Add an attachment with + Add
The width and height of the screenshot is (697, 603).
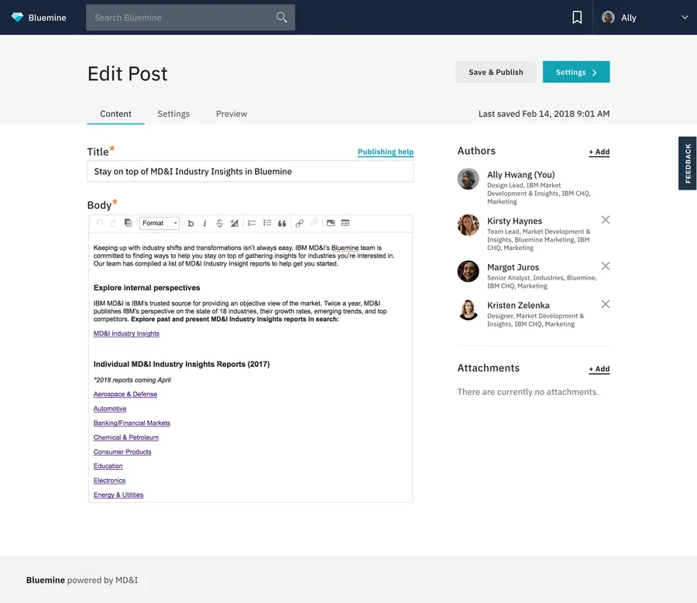(x=599, y=368)
